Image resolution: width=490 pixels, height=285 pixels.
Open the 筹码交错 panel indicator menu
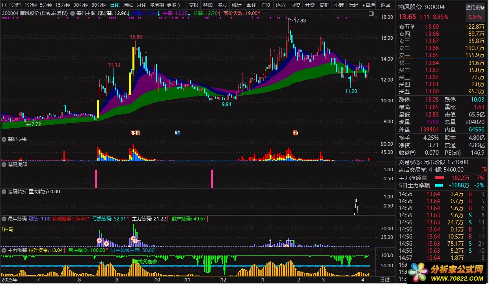point(4,139)
